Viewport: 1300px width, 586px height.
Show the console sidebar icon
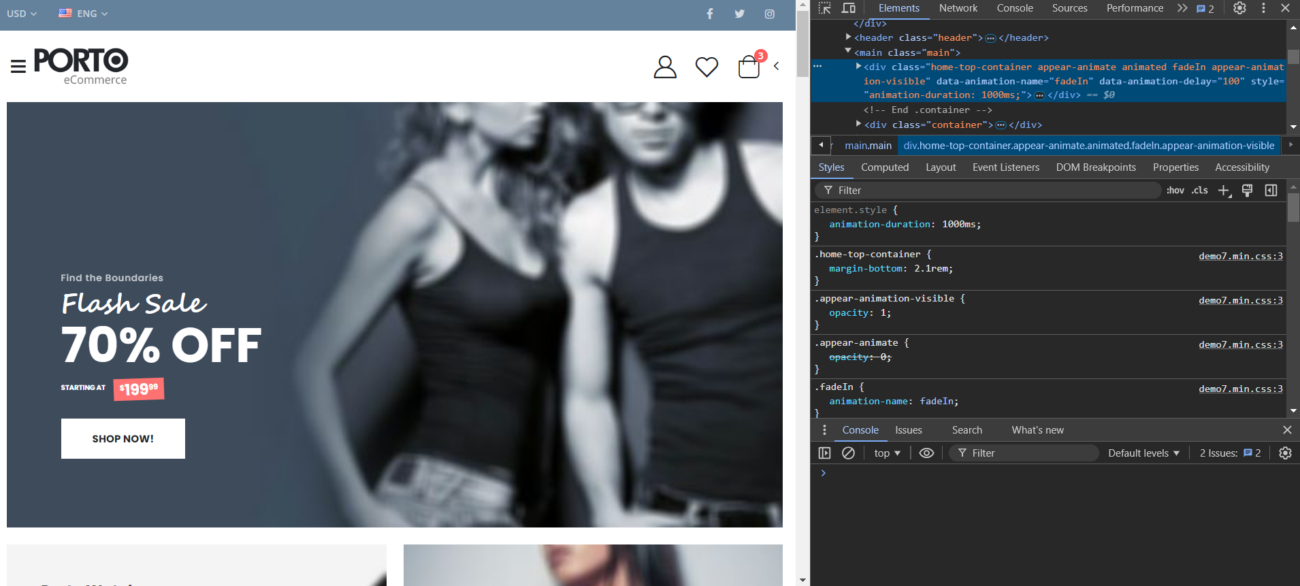[825, 453]
